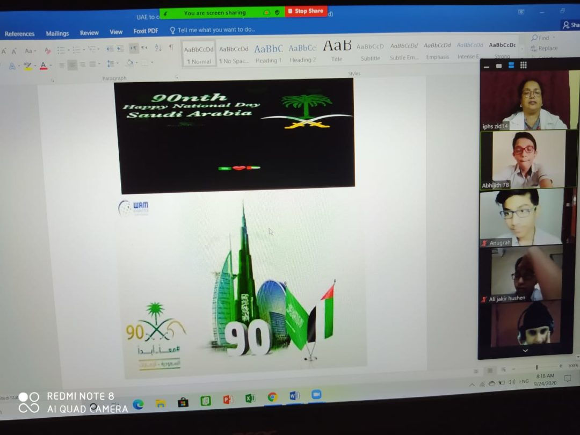Click the 90th National Day black image

(x=236, y=135)
